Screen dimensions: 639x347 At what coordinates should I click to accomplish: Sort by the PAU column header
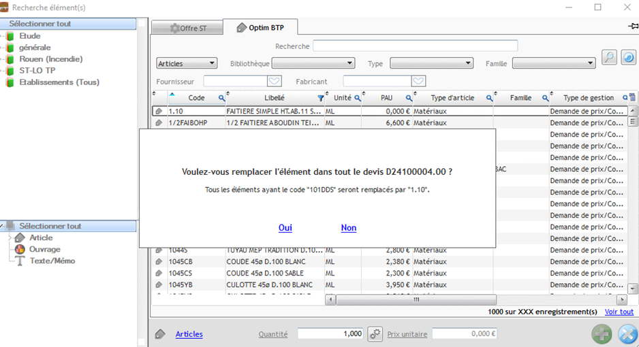coord(386,98)
